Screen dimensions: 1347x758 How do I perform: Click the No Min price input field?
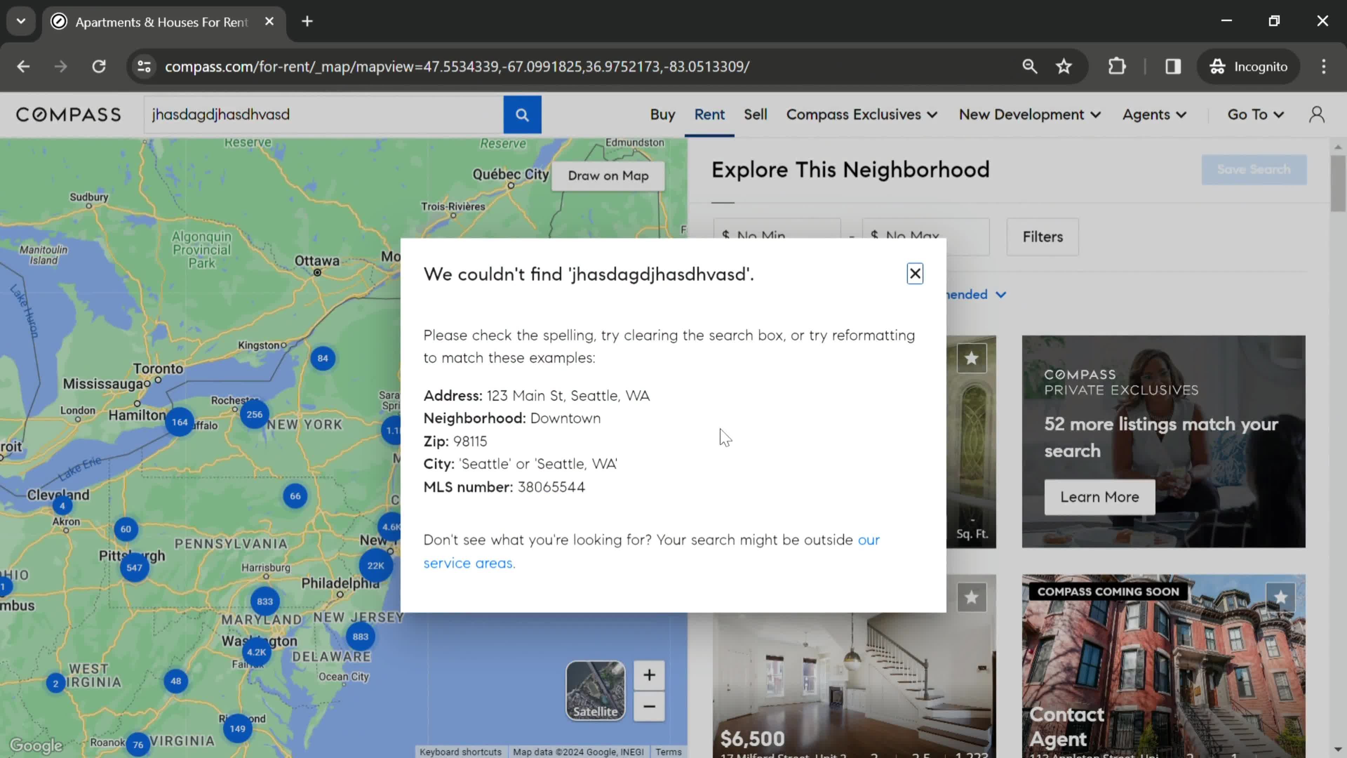click(777, 235)
